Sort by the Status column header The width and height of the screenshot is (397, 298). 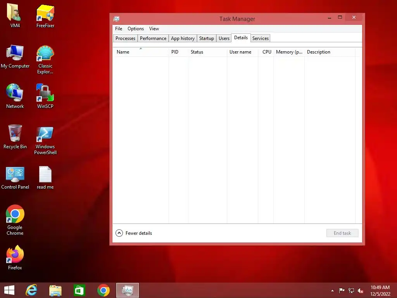[208, 52]
